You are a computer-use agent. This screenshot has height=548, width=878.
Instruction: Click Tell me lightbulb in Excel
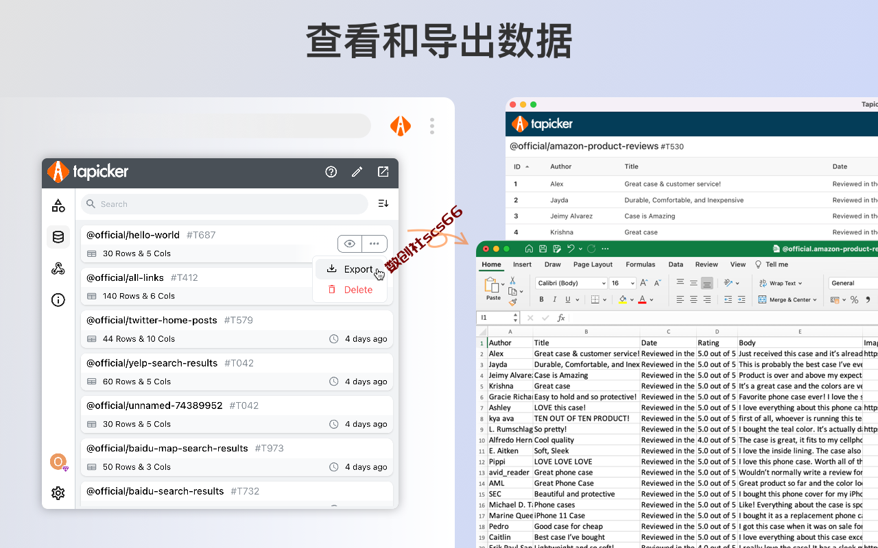click(x=758, y=264)
